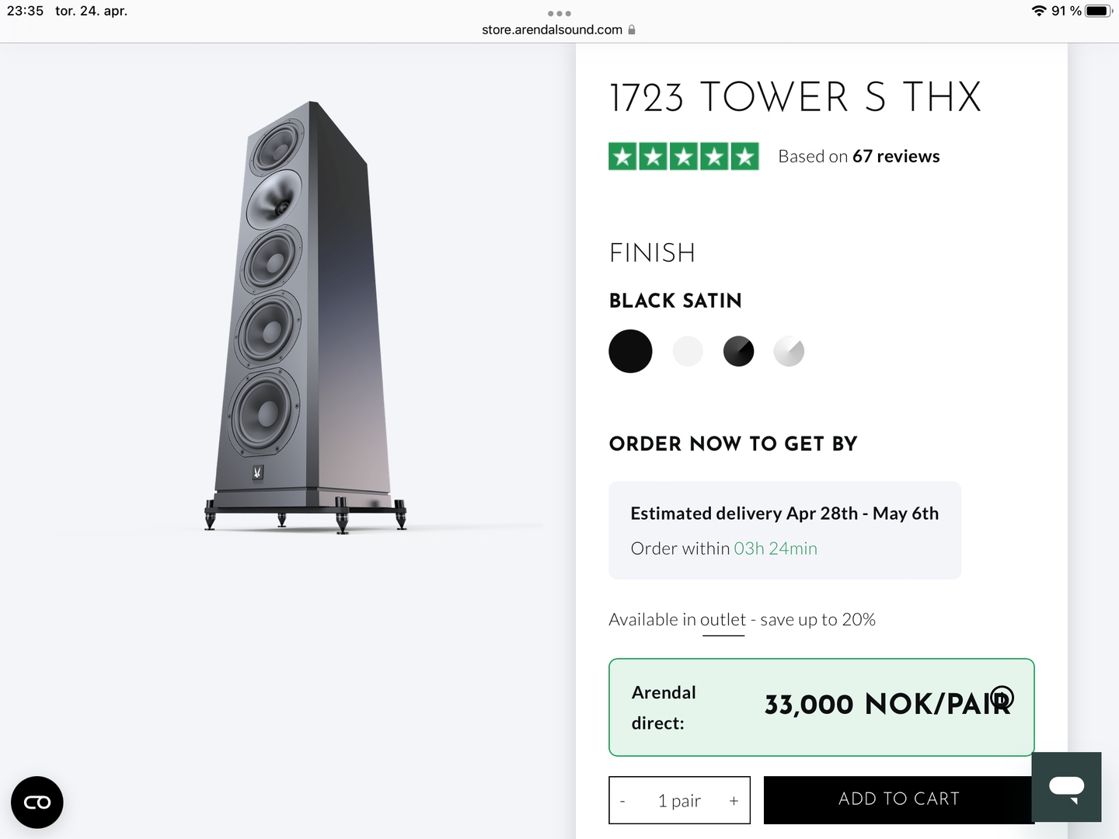Tap the battery status indicator
The height and width of the screenshot is (839, 1119).
click(x=1098, y=11)
